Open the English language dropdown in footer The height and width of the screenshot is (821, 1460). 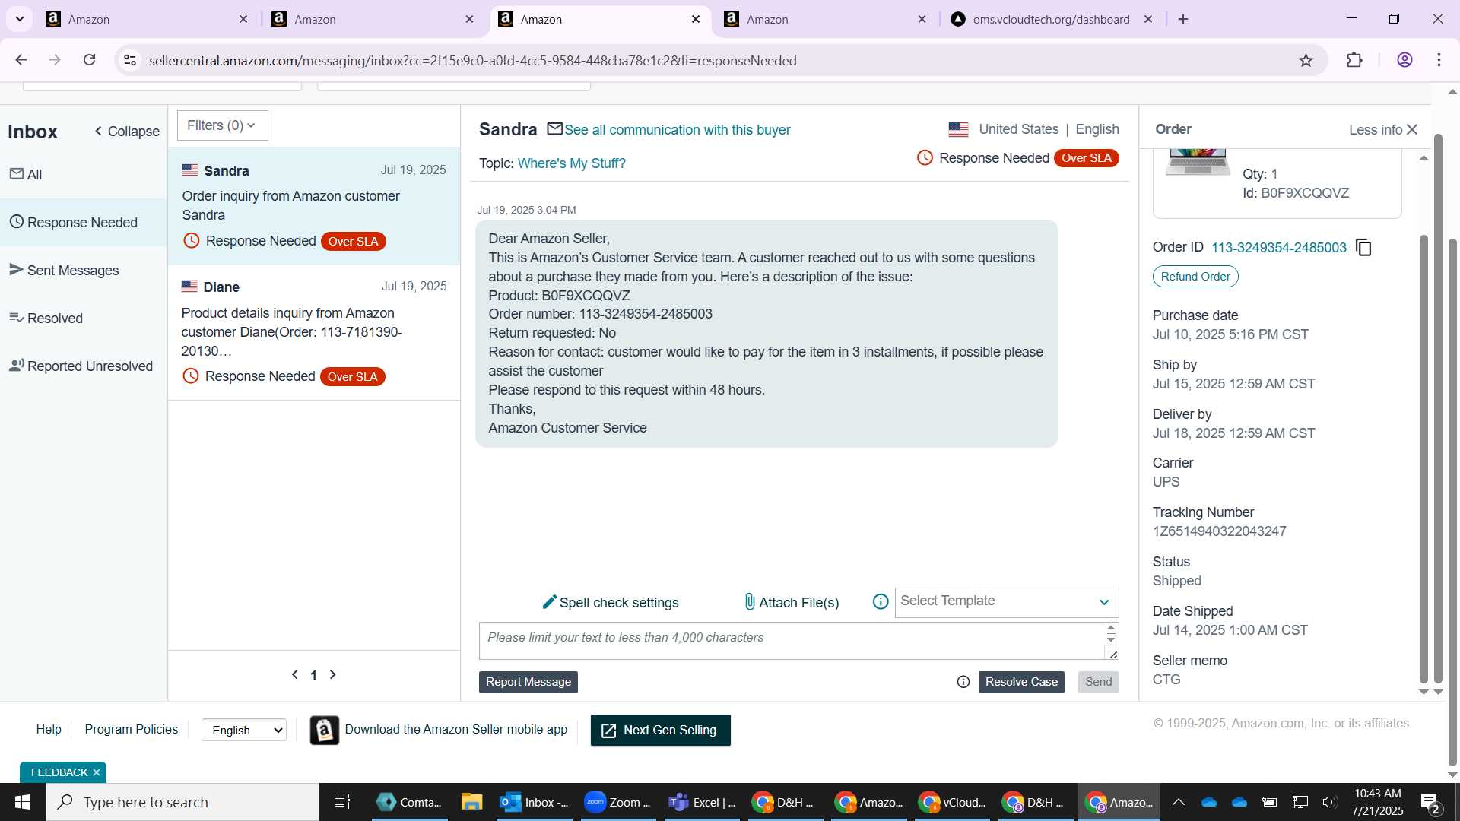coord(244,730)
